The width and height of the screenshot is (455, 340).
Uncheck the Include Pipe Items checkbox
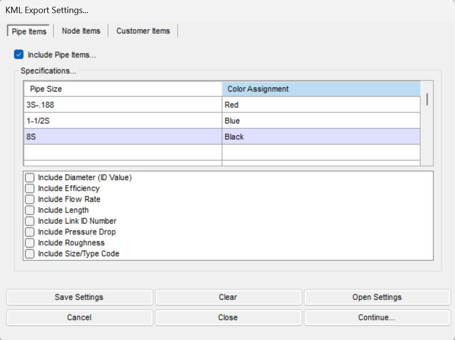click(19, 55)
